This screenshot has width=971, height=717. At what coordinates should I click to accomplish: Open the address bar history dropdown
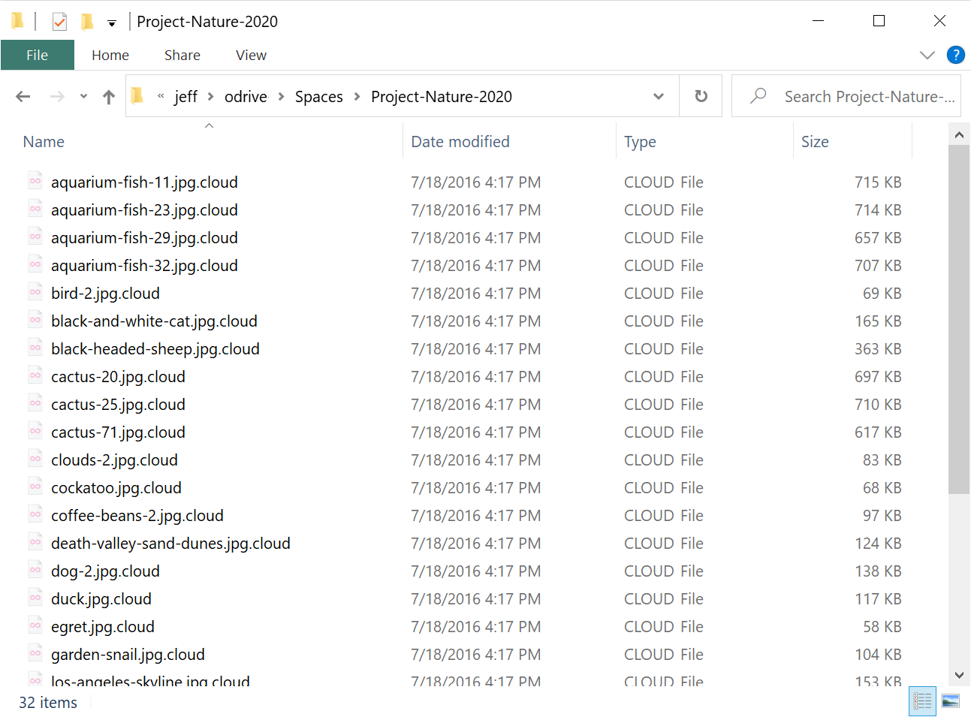point(659,96)
